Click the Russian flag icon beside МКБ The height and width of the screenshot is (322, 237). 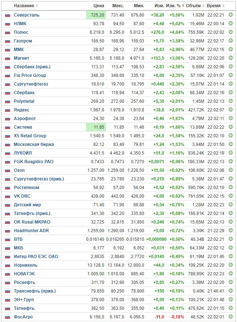coord(8,248)
